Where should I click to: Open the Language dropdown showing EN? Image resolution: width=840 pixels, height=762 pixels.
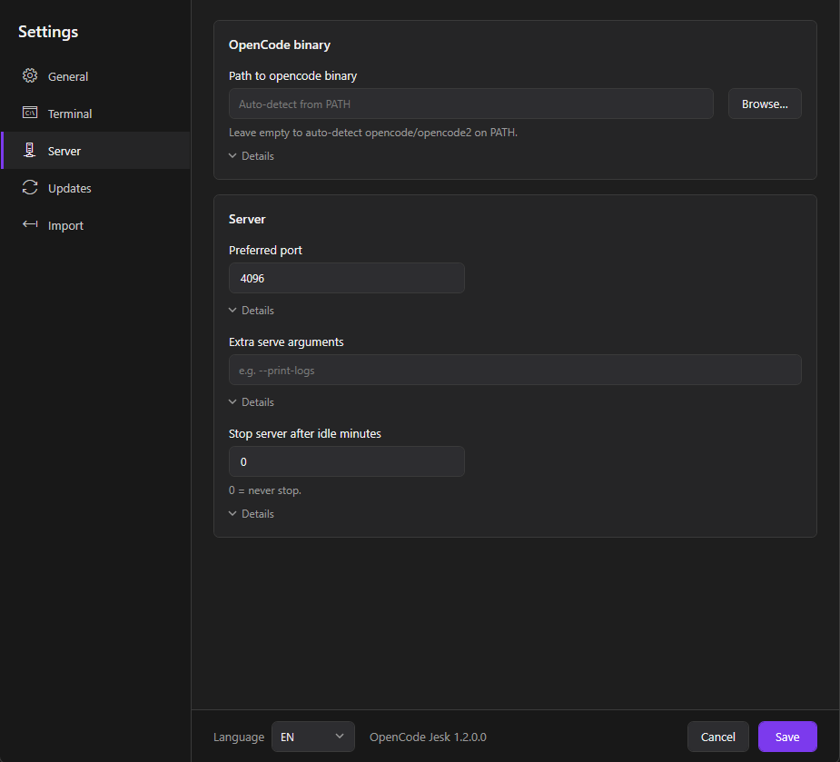313,737
